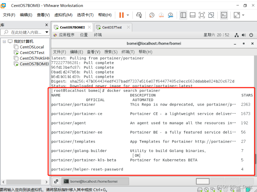Select CentOS7Test in the library tree
The width and height of the screenshot is (257, 192).
coord(32,53)
